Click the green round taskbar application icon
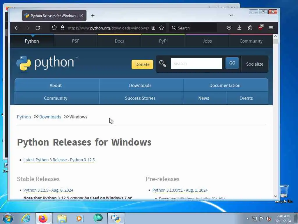 (98, 218)
